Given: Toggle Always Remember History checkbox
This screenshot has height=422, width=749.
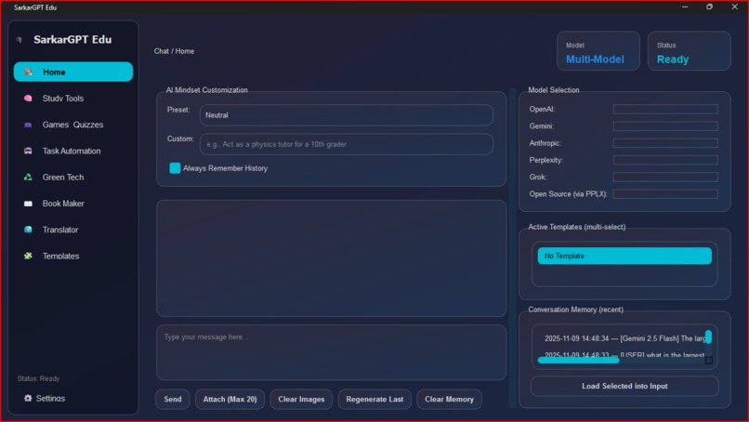Looking at the screenshot, I should click(x=175, y=168).
